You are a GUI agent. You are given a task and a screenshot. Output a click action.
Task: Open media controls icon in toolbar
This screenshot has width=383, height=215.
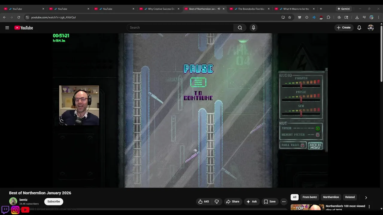364,17
